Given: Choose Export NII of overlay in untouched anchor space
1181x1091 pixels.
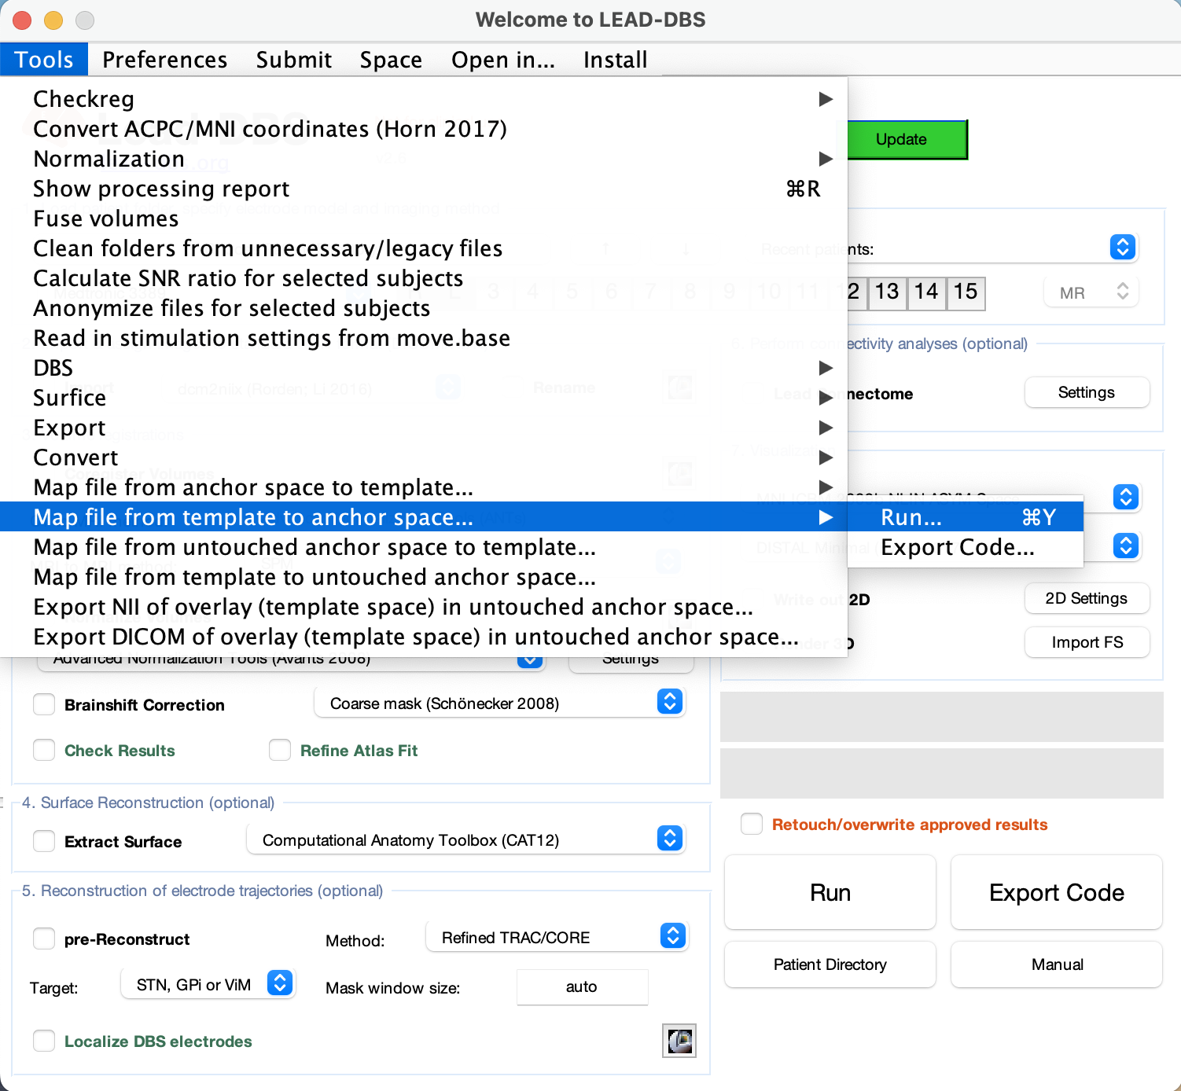Looking at the screenshot, I should coord(424,607).
